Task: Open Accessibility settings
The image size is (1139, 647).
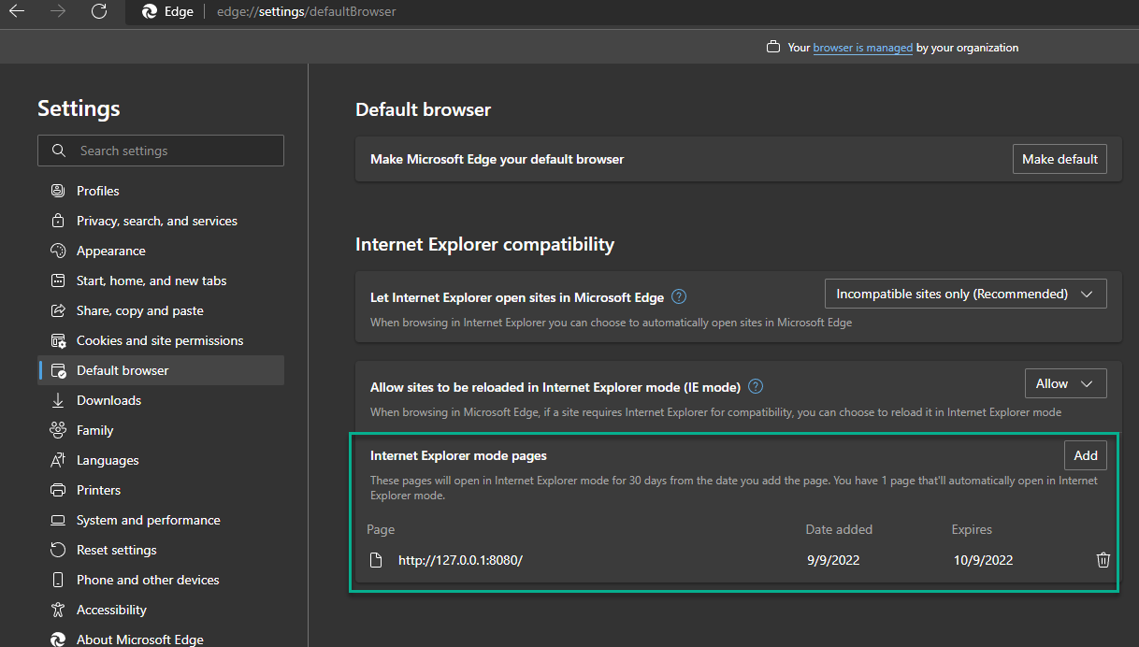Action: [161, 610]
